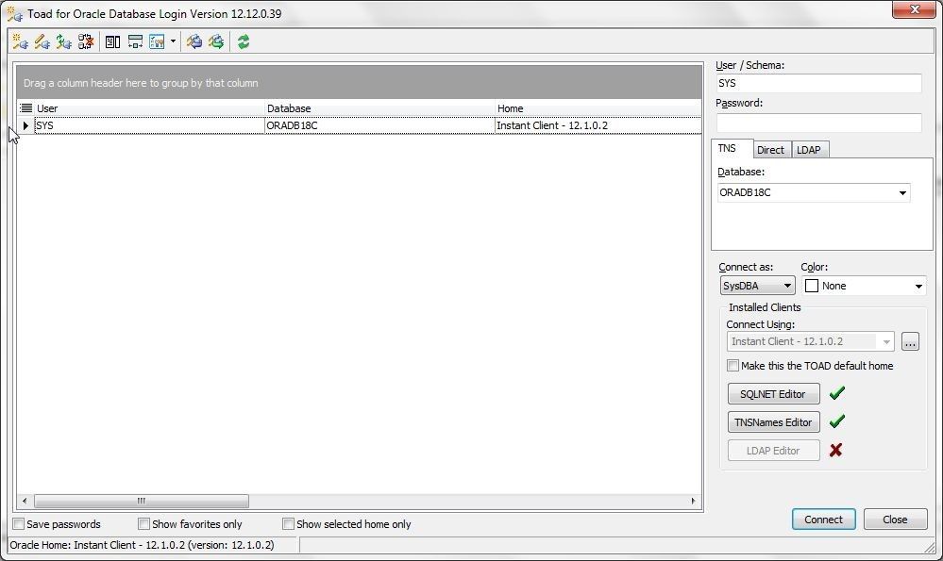Click the connection icon with green arrows
943x561 pixels.
coord(64,41)
